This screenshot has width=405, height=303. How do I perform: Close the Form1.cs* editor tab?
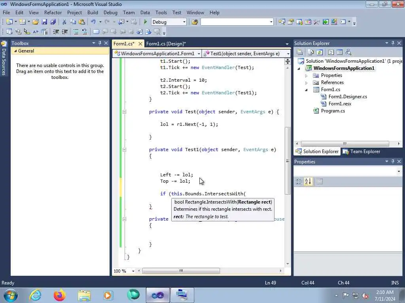pos(140,44)
